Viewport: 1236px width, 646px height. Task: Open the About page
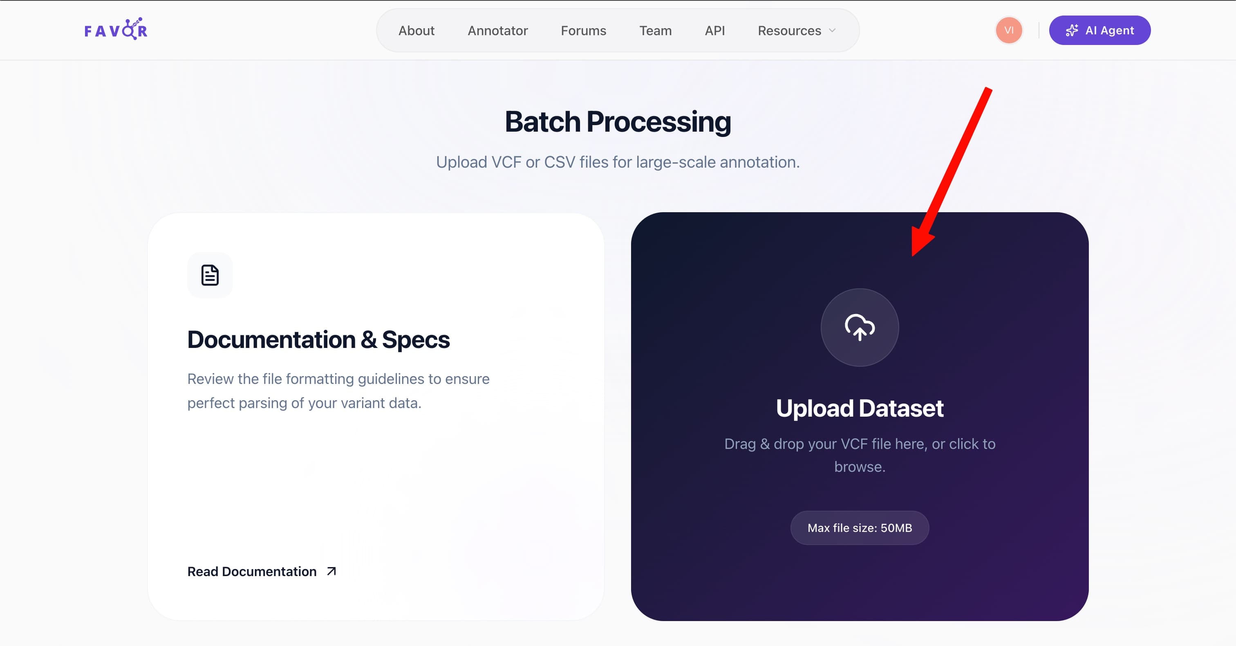point(416,30)
